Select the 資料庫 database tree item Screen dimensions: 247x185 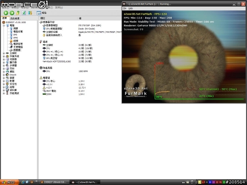[11, 90]
